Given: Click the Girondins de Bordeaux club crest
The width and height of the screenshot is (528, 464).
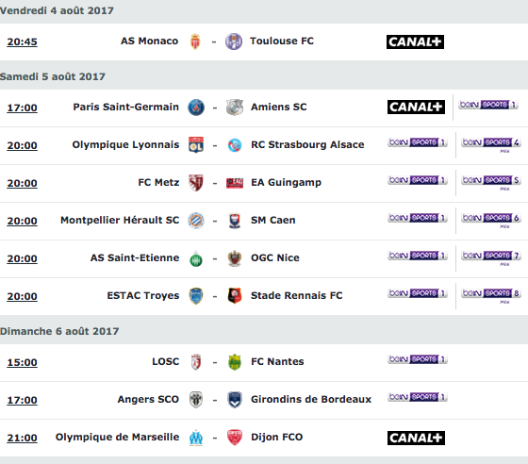Looking at the screenshot, I should pyautogui.click(x=235, y=400).
